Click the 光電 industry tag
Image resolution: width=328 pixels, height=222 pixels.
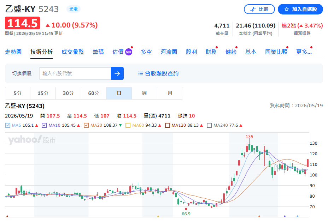[x=74, y=9]
